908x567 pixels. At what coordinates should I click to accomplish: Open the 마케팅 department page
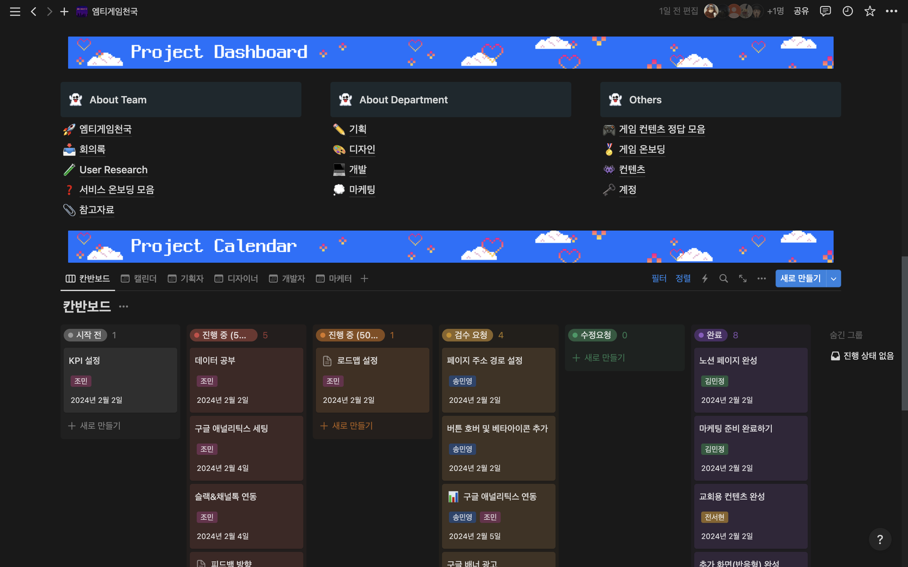362,190
